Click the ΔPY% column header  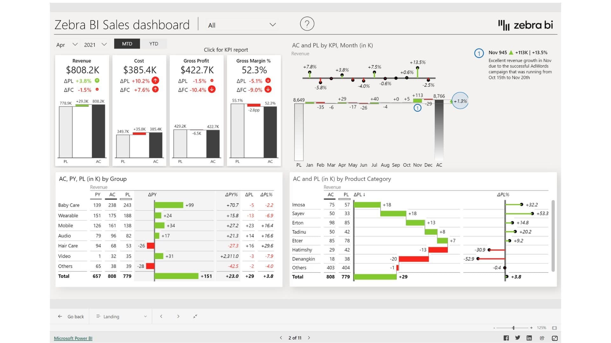[x=231, y=195]
